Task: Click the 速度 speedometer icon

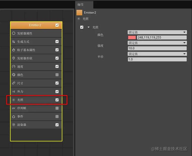Action: [14, 67]
